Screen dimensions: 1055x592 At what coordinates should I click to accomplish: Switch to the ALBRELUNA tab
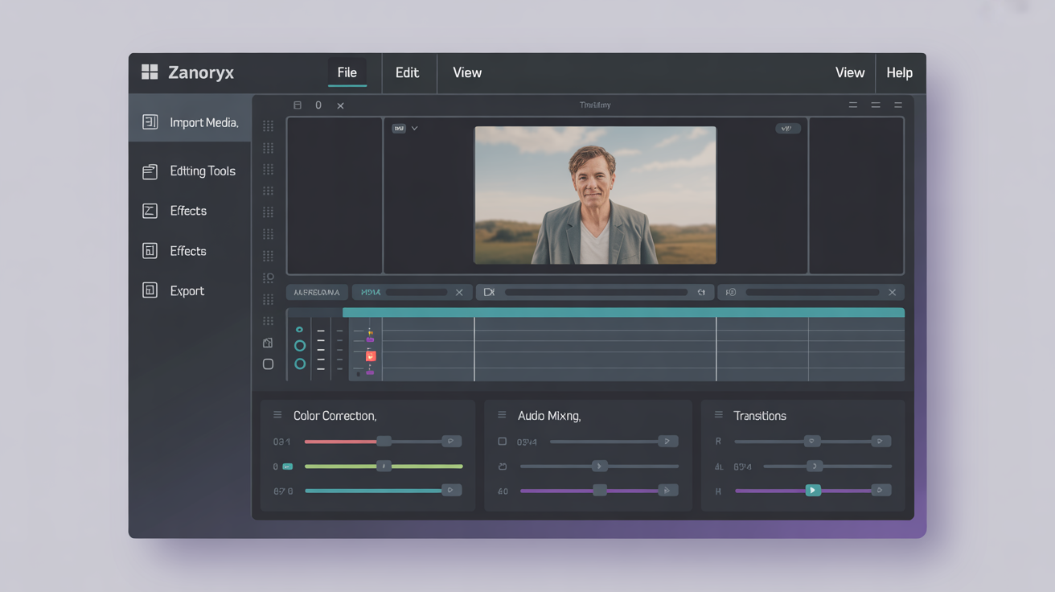click(x=317, y=292)
